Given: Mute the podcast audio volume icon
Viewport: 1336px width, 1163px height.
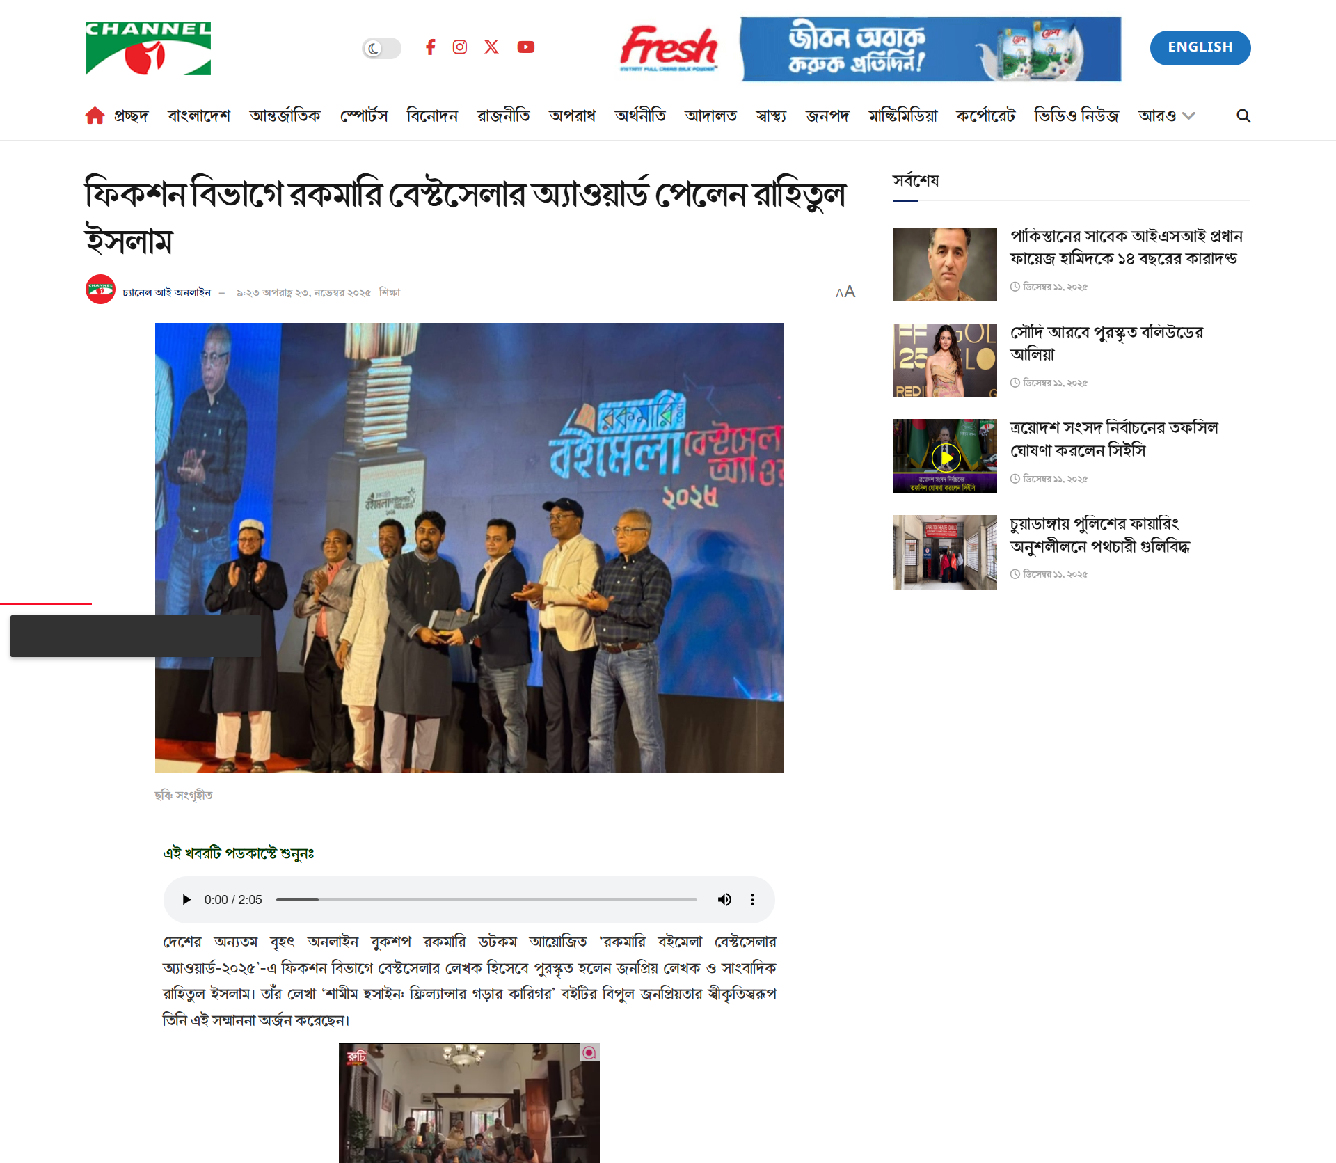Looking at the screenshot, I should (724, 899).
